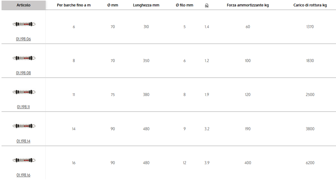
Task: Open article link 01.198.08
Action: pyautogui.click(x=24, y=73)
